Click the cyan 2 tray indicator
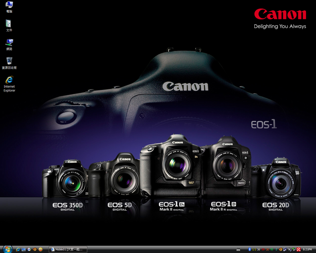316x253 pixels. click(x=276, y=250)
